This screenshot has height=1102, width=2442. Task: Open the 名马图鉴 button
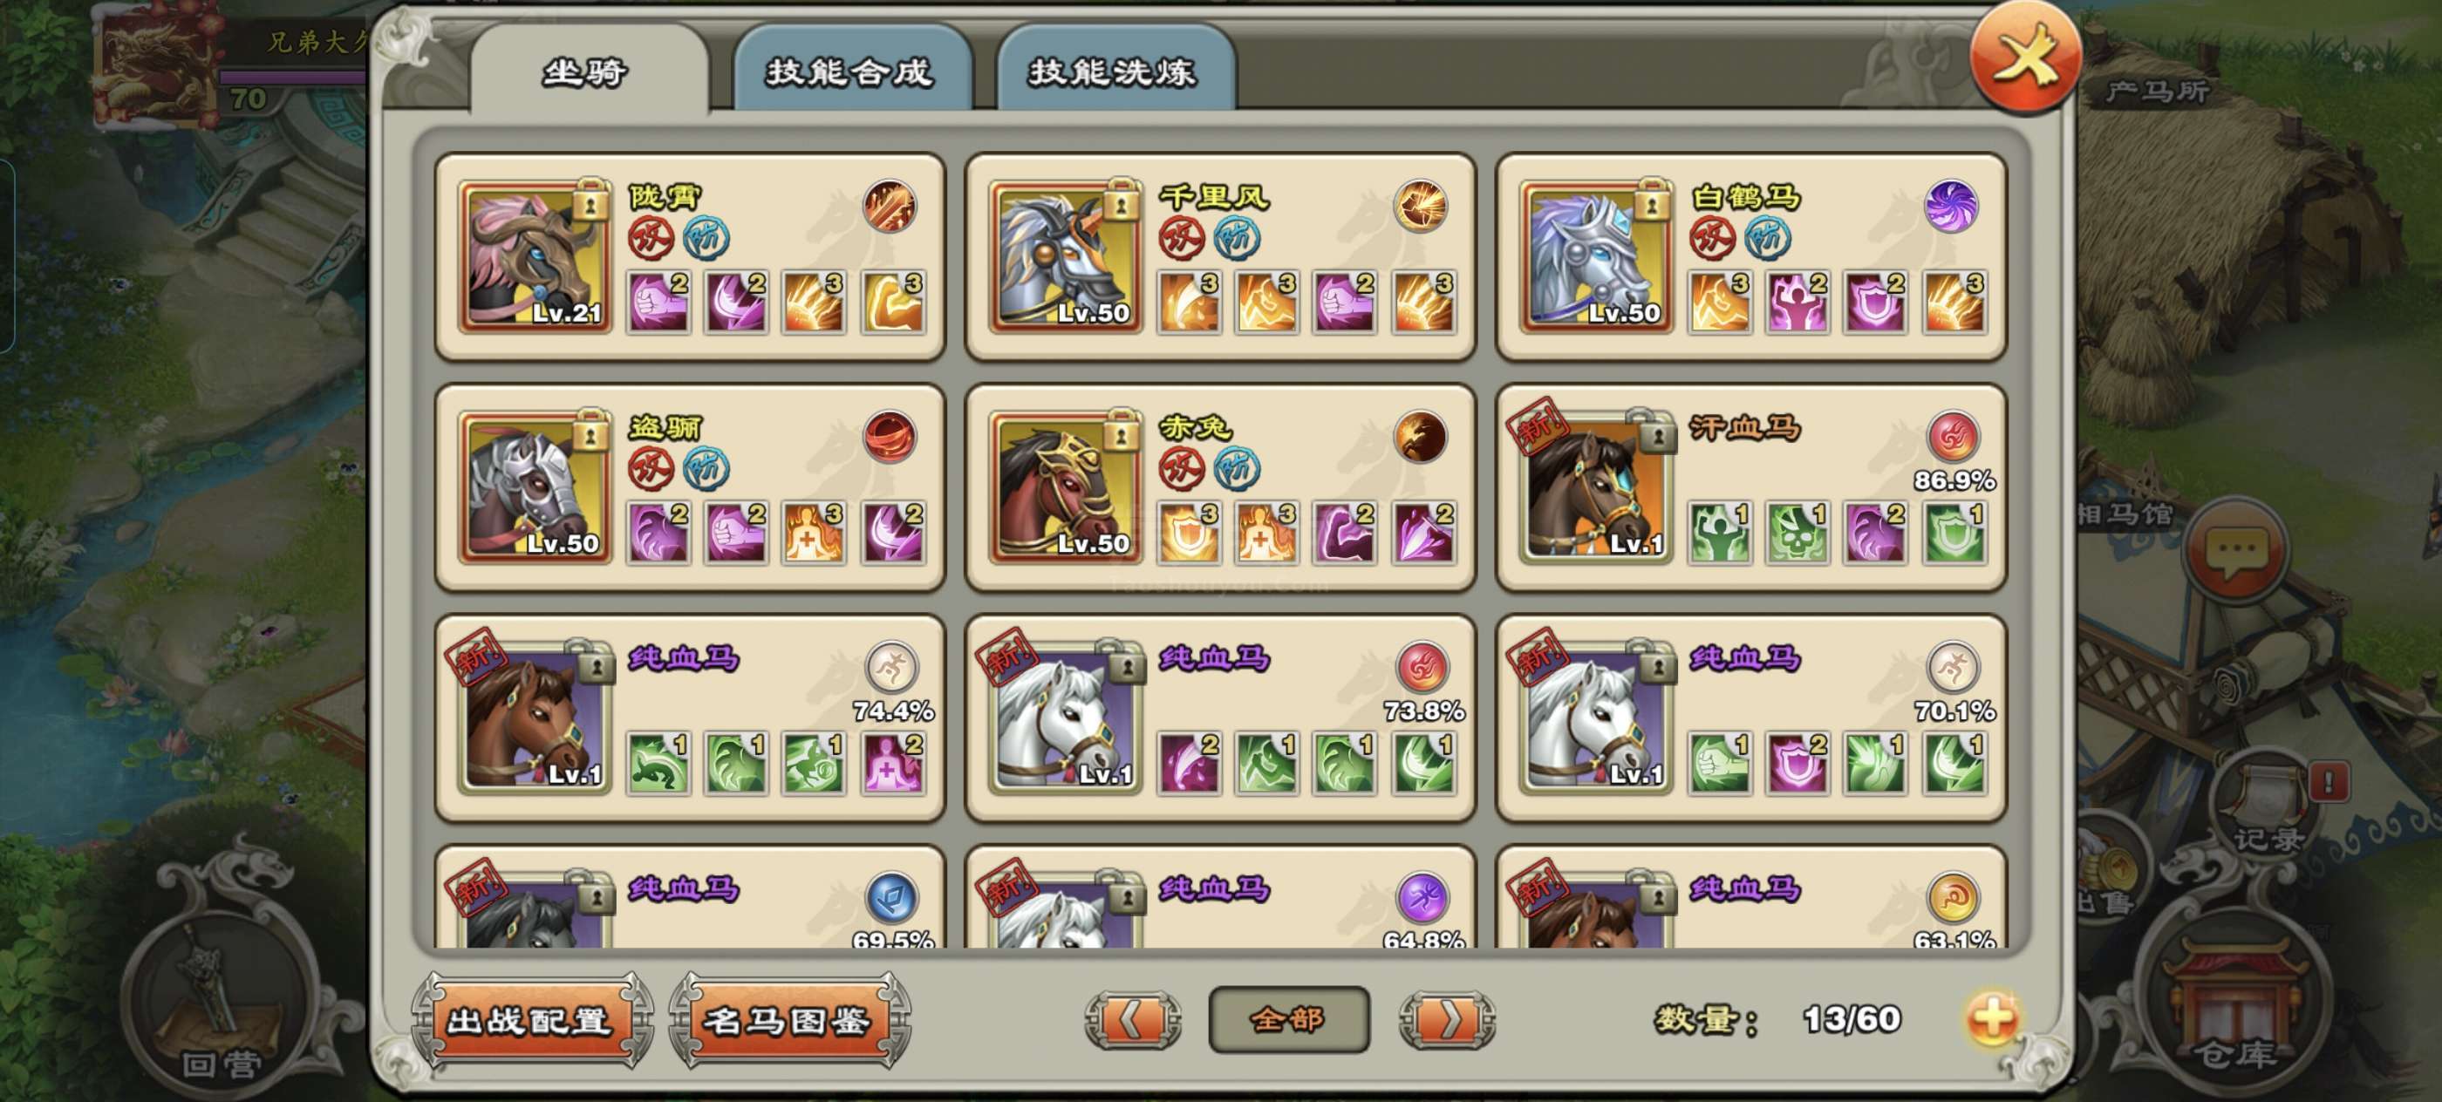788,1019
